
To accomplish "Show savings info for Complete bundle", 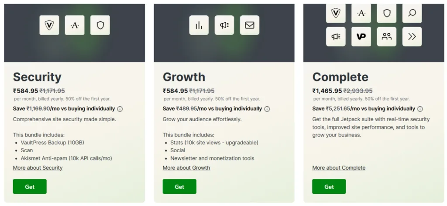I will [x=420, y=109].
